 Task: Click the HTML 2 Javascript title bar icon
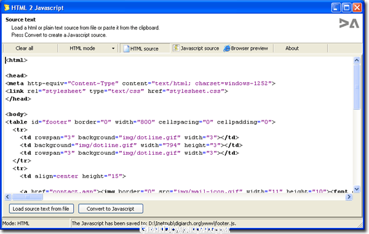pyautogui.click(x=7, y=7)
